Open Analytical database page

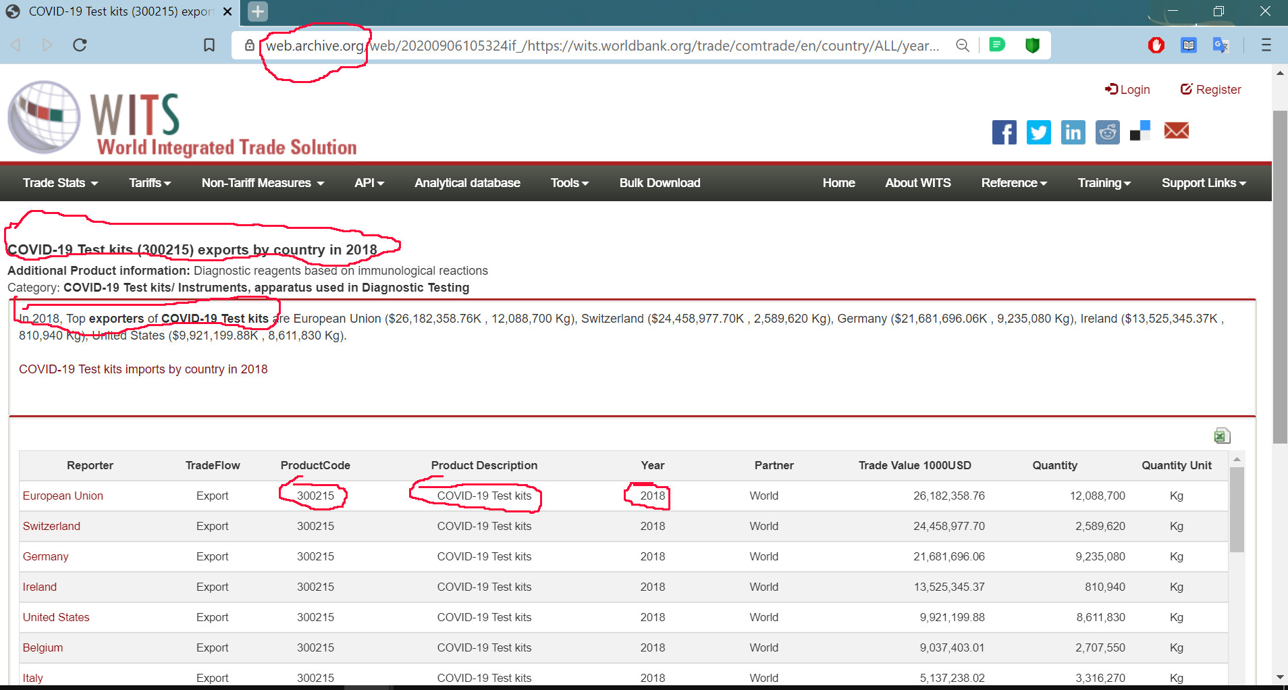pos(467,183)
